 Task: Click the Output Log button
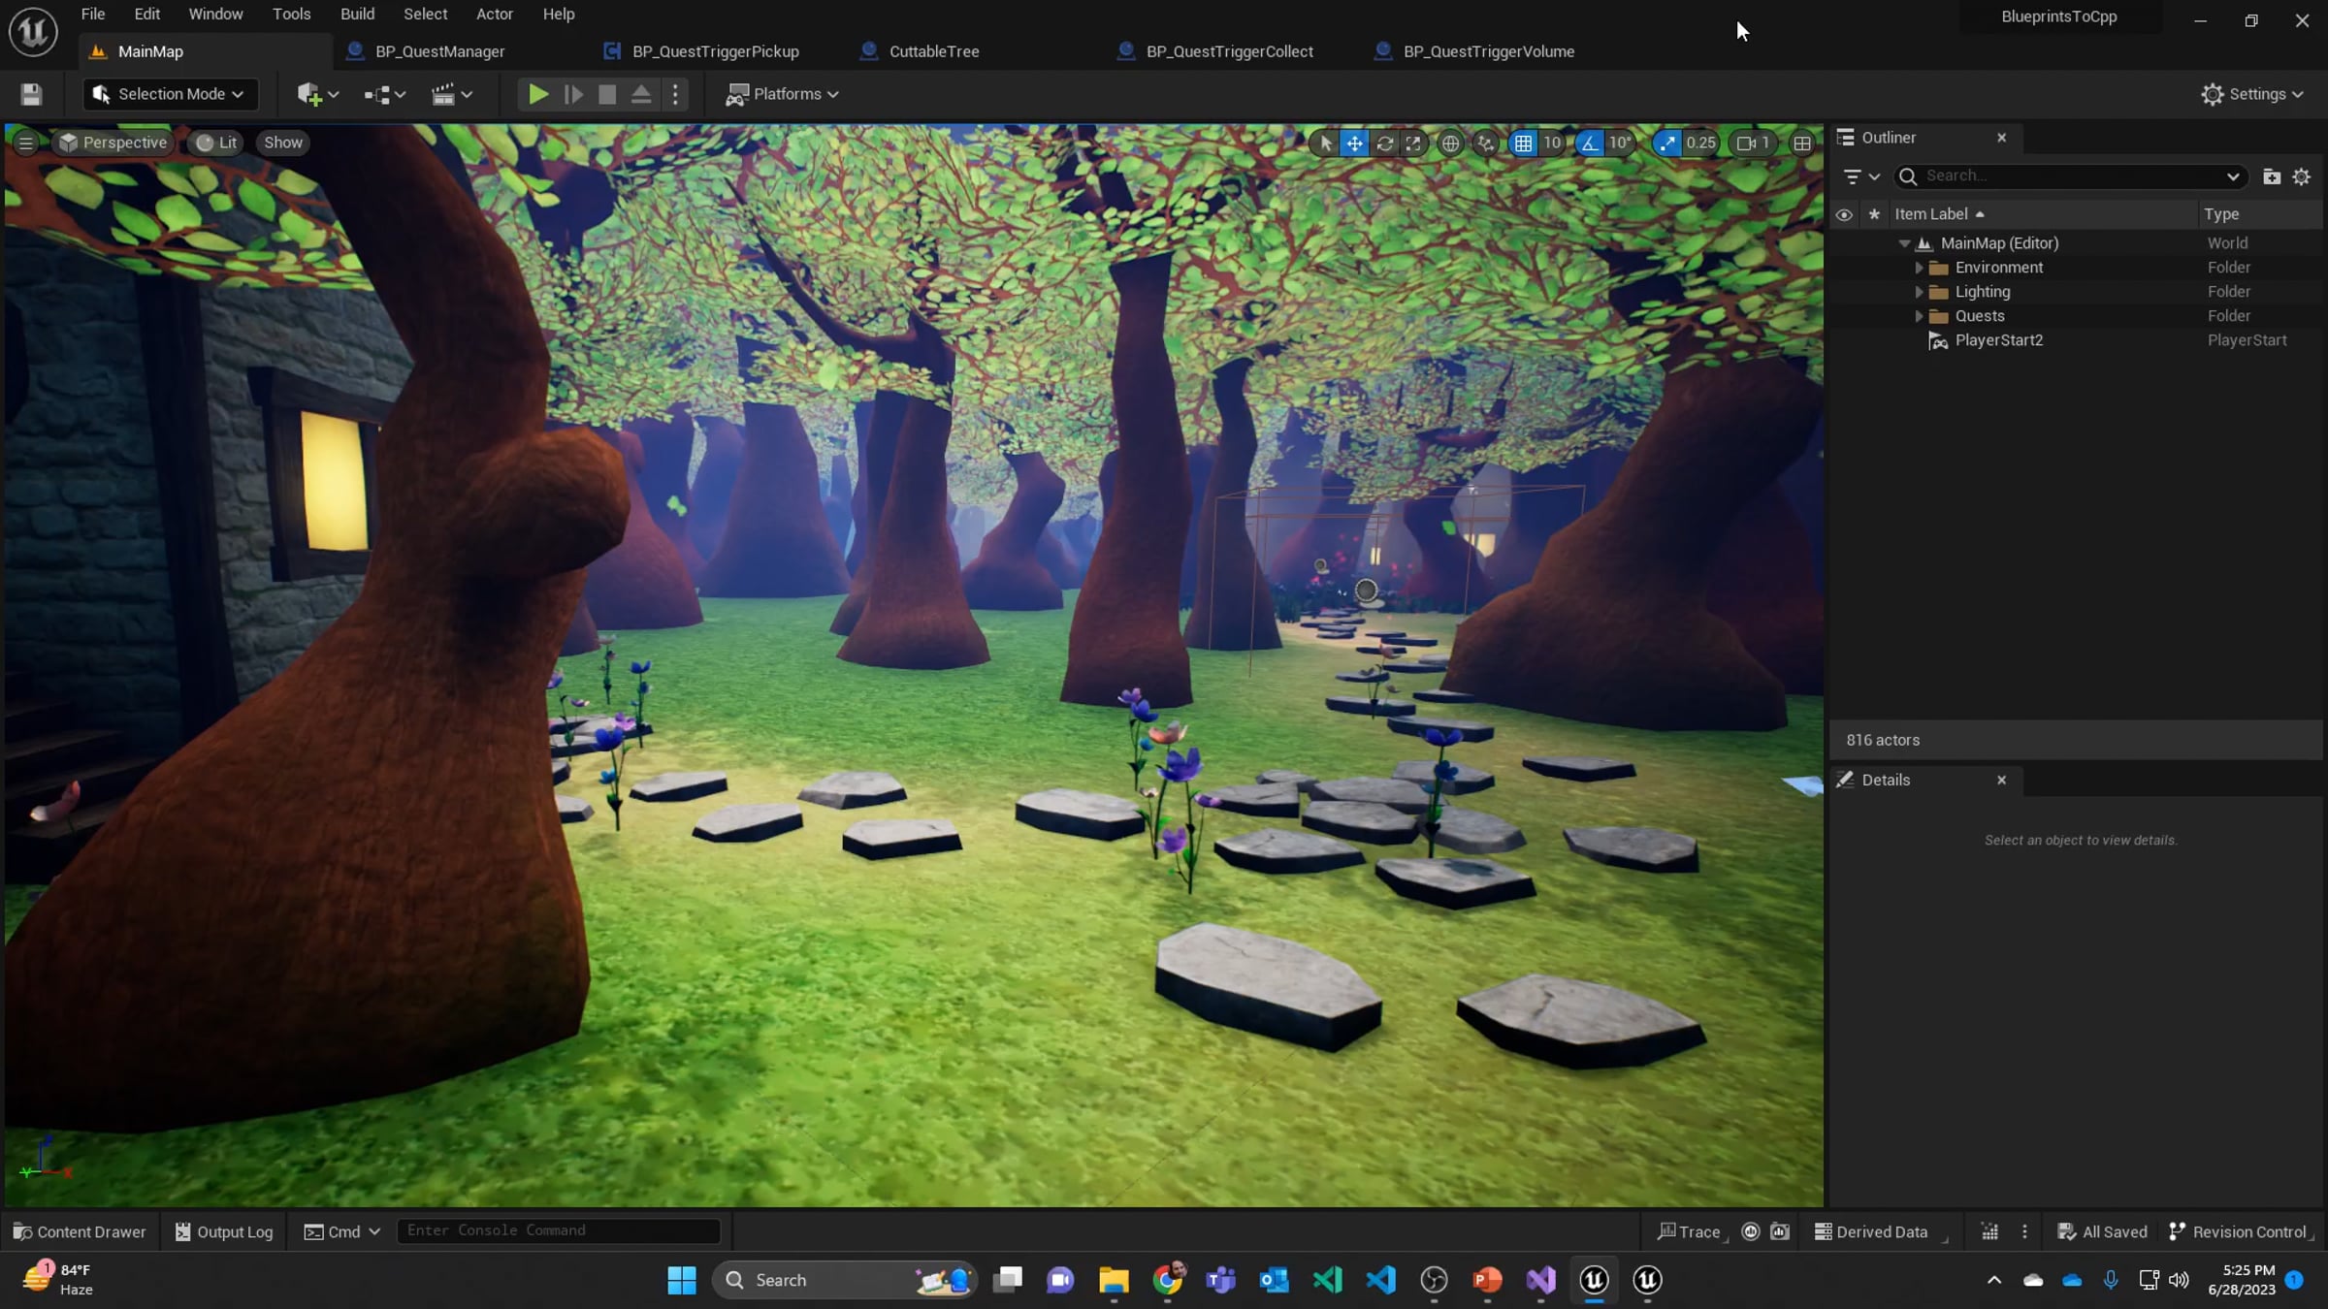click(x=224, y=1231)
